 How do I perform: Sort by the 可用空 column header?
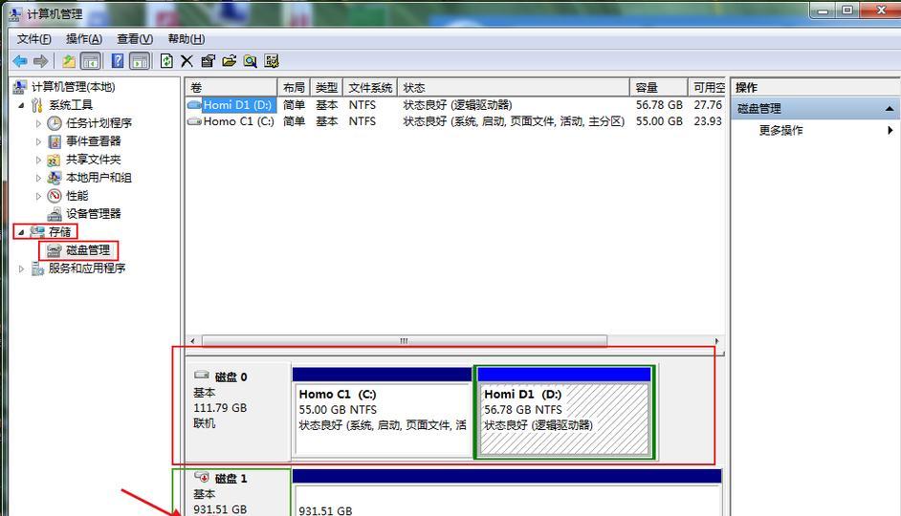point(707,87)
